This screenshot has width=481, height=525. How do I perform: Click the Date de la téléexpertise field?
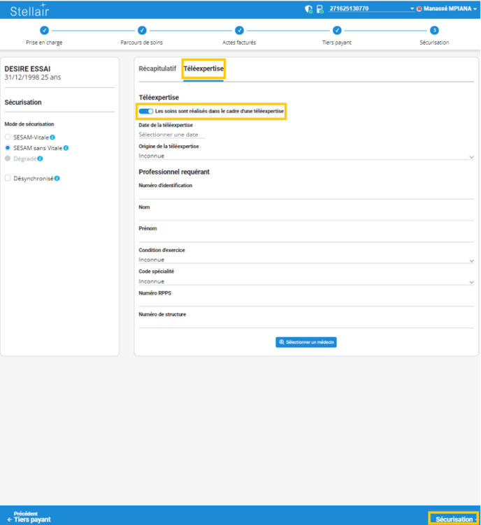171,134
